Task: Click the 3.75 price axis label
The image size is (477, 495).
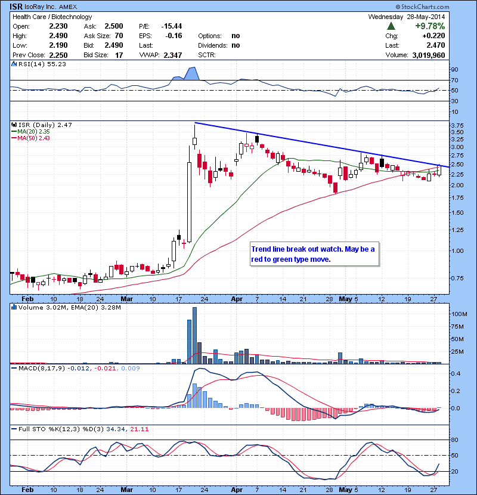Action: pyautogui.click(x=457, y=125)
